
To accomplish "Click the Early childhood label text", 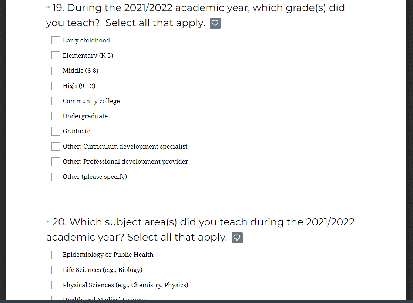I will [x=86, y=40].
